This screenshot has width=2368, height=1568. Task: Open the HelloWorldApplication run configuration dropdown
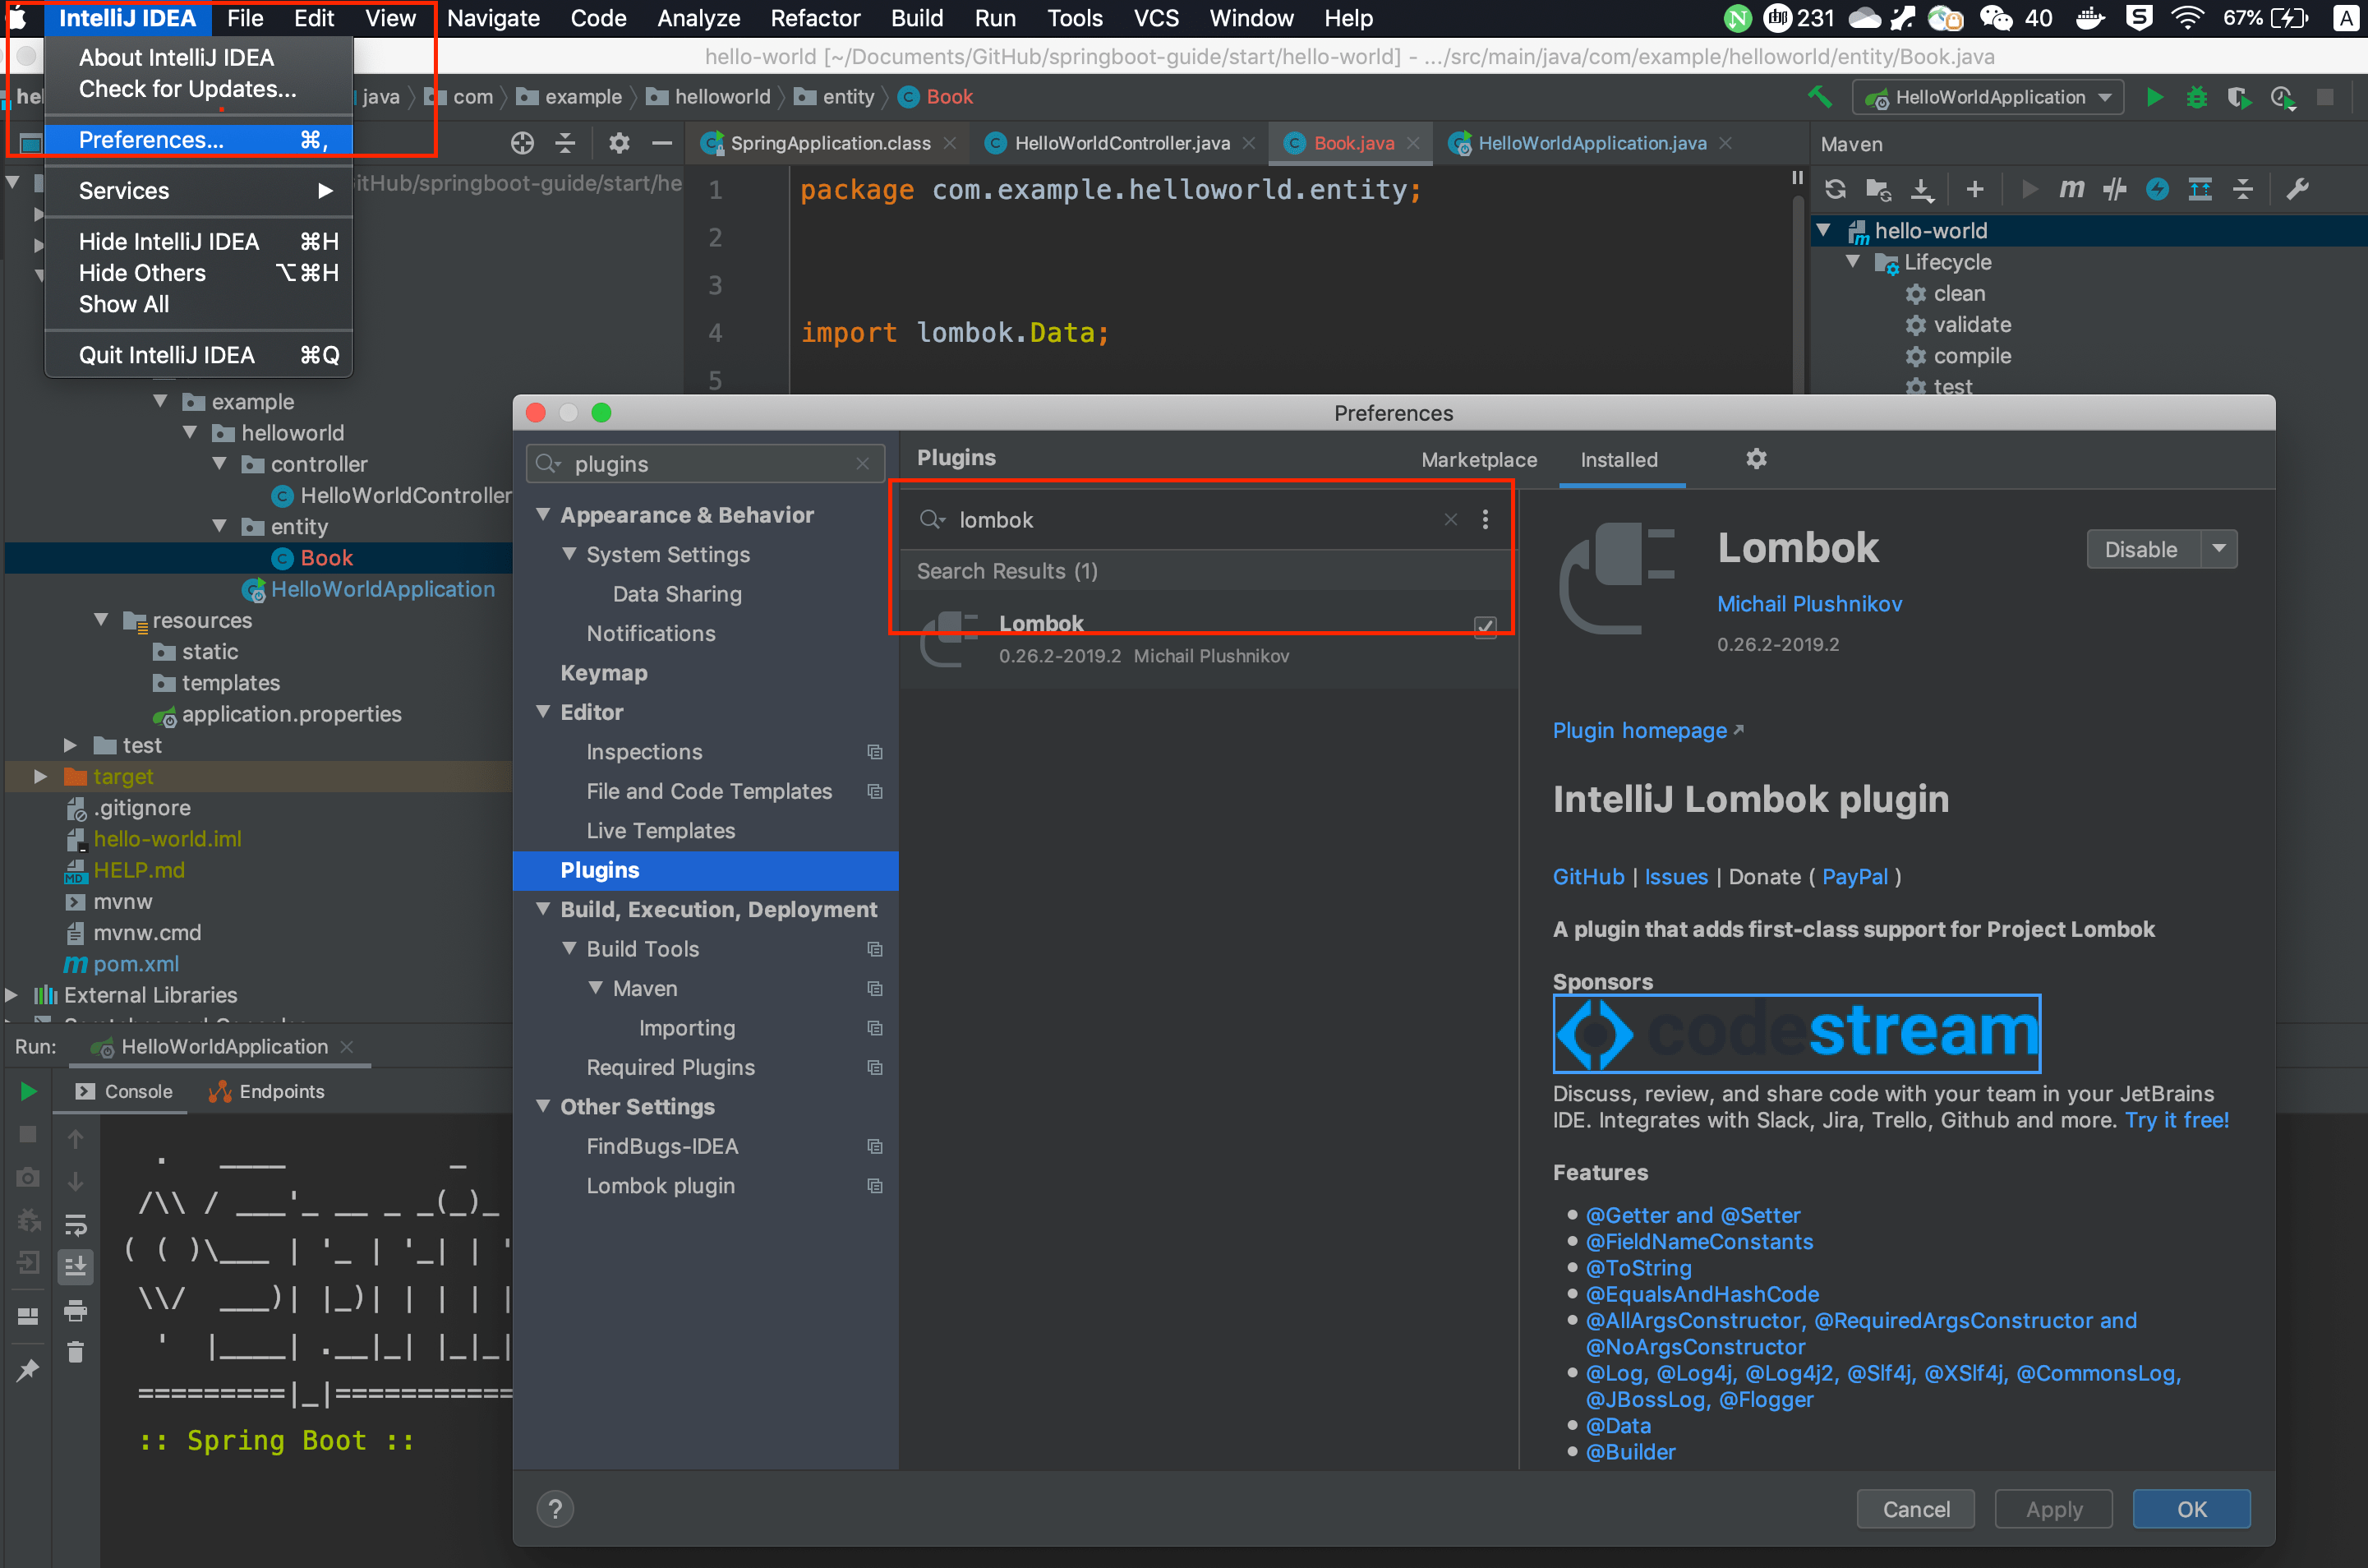[1988, 97]
